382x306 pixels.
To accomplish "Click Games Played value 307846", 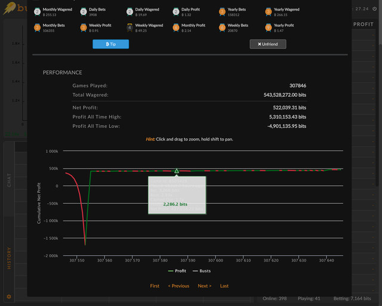I will (x=298, y=85).
